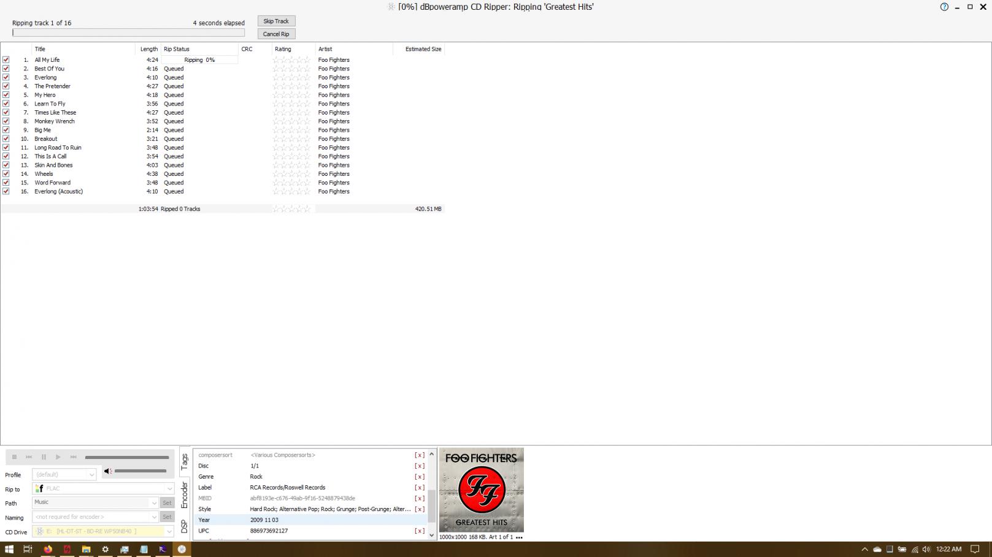Switch to the DSP tab

[185, 526]
